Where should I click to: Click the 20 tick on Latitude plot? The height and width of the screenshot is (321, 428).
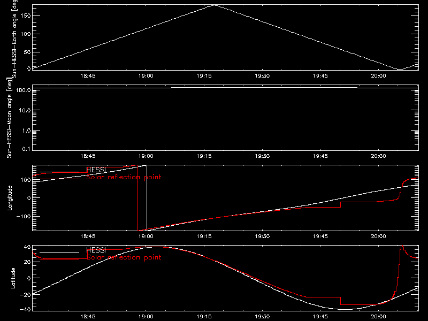pyautogui.click(x=27, y=262)
